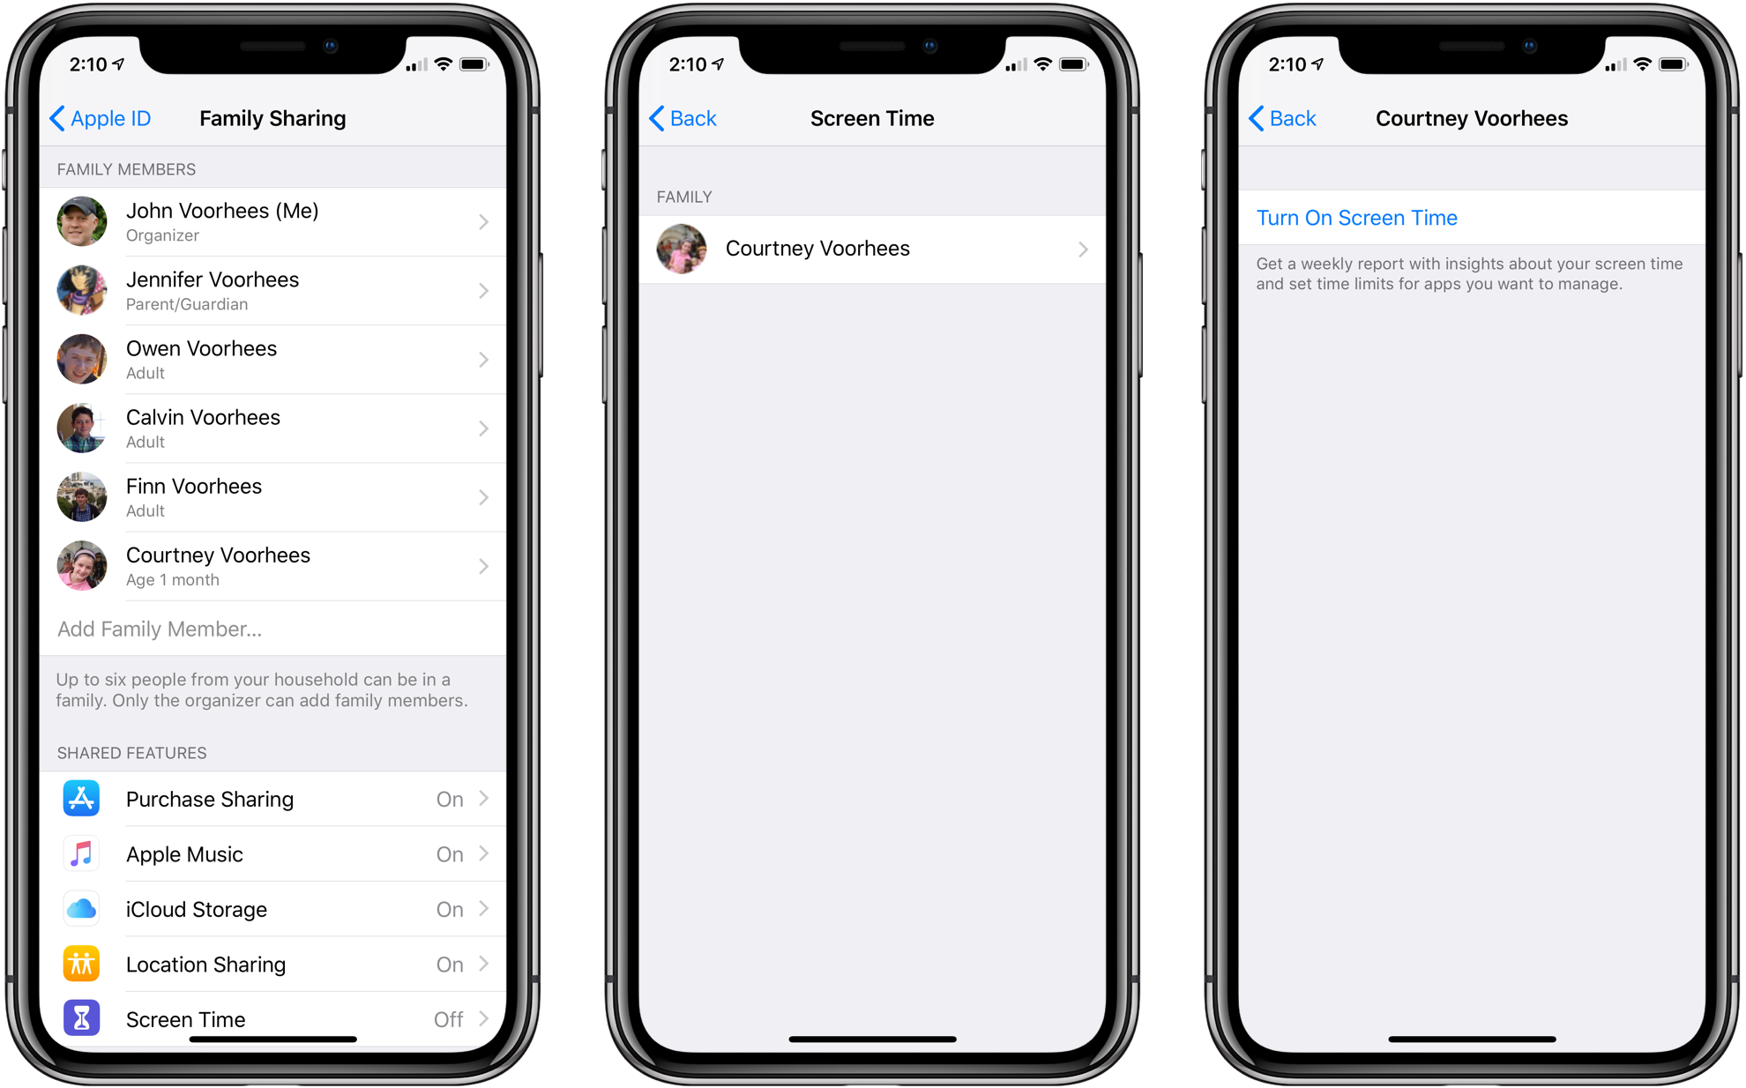This screenshot has height=1088, width=1746.
Task: Tap the Apple Music note icon
Action: point(79,857)
